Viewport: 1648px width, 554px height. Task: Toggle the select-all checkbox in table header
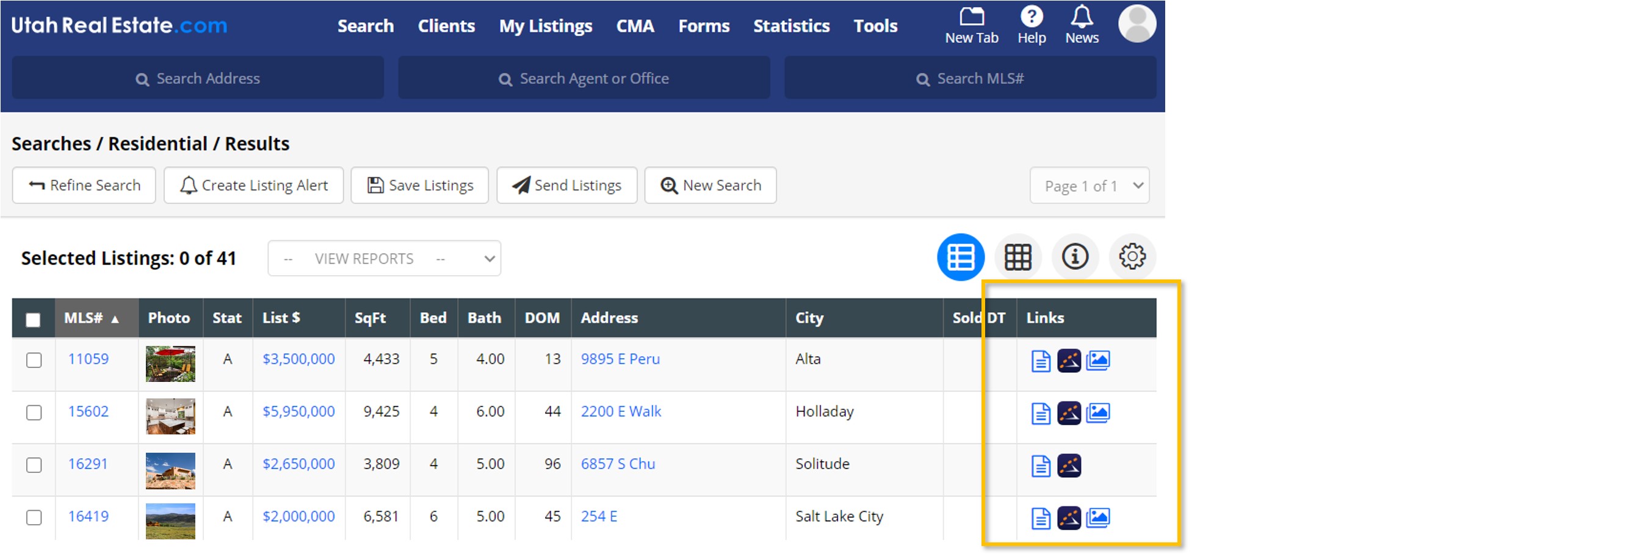point(34,319)
